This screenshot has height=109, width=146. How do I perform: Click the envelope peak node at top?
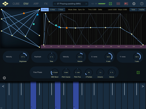coord(45,13)
